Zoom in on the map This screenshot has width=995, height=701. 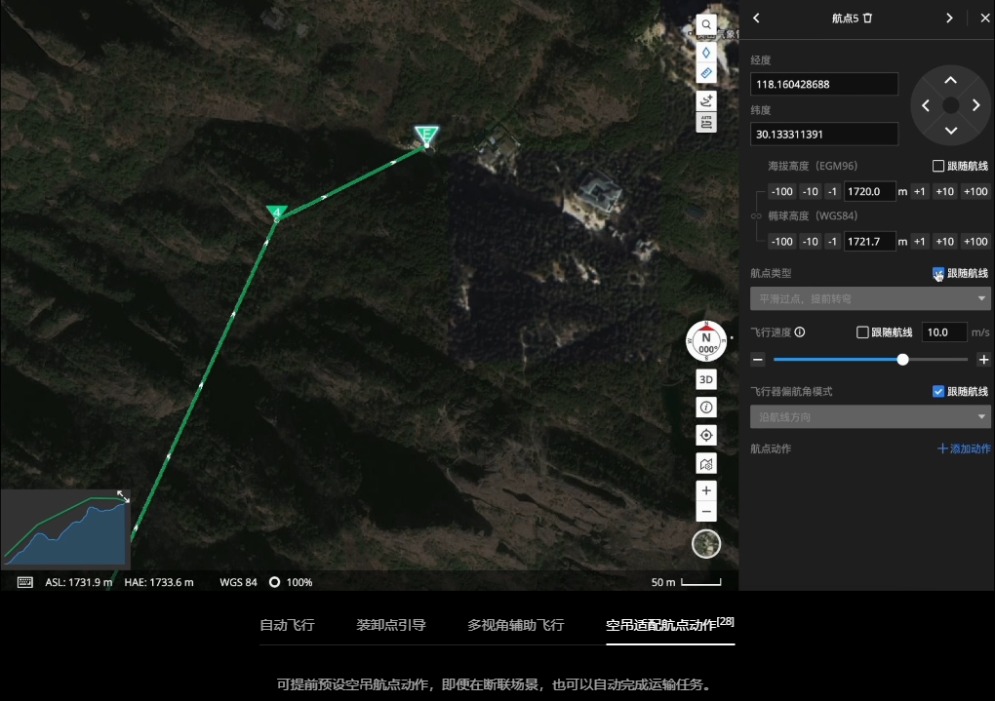click(706, 489)
